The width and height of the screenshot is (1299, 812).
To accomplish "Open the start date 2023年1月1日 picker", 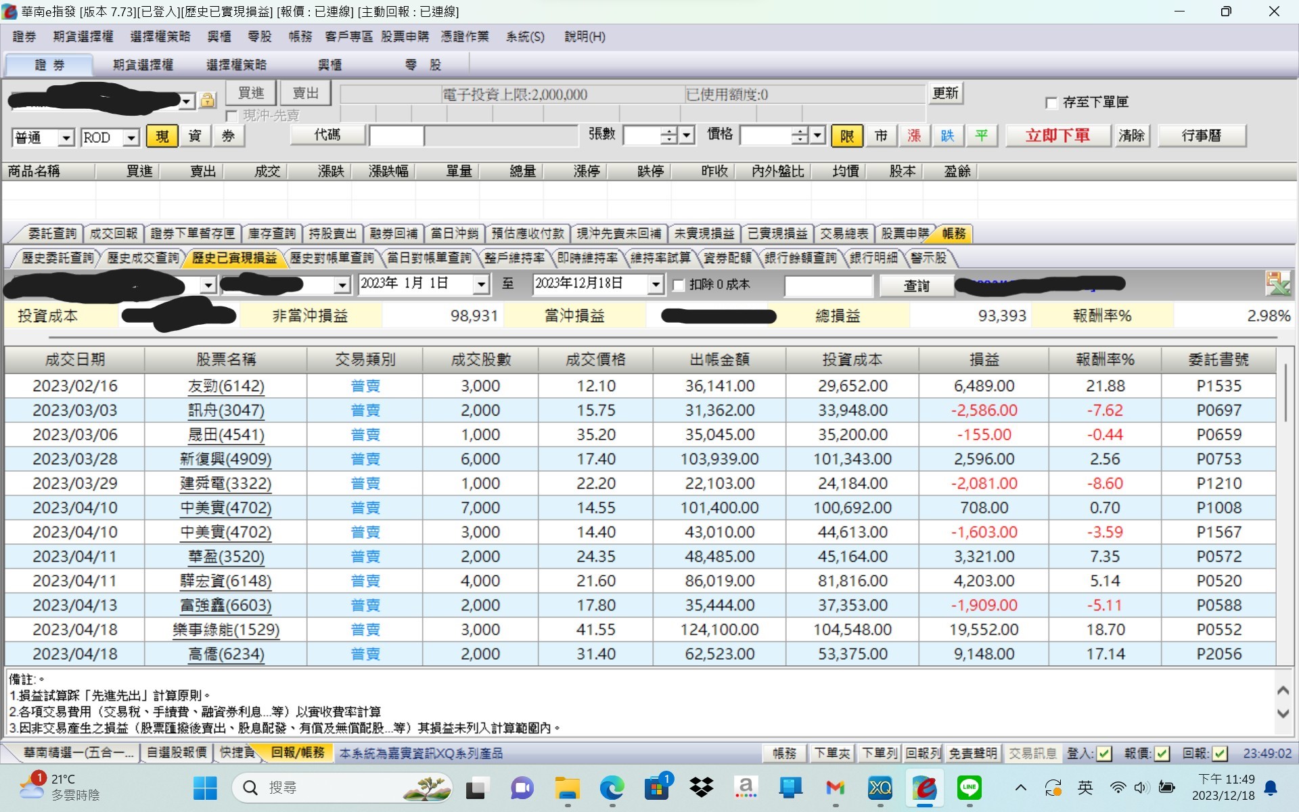I will click(481, 284).
